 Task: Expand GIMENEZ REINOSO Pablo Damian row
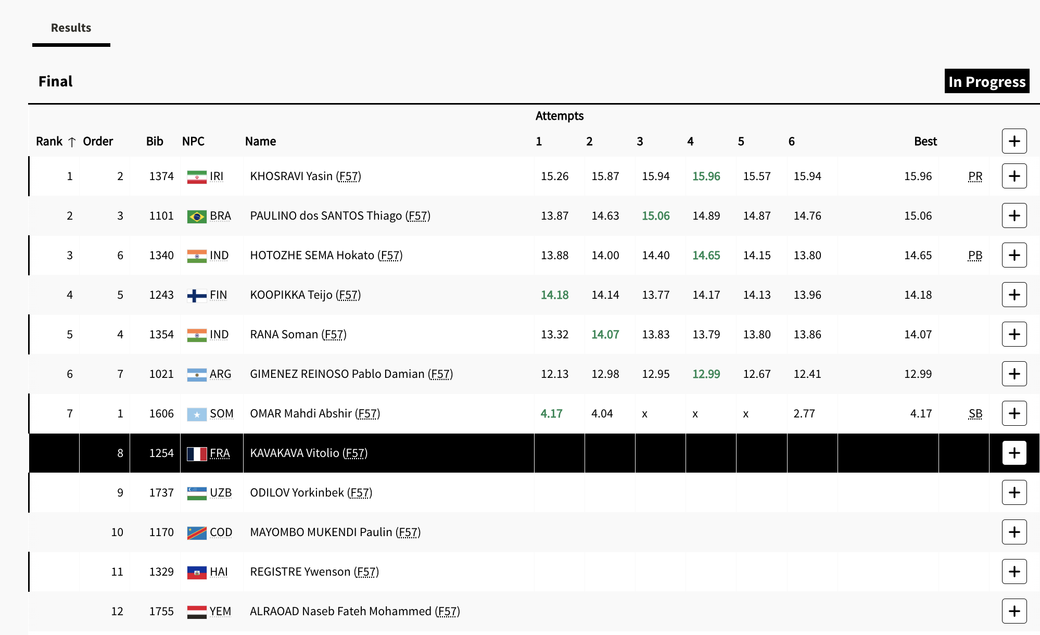1014,374
